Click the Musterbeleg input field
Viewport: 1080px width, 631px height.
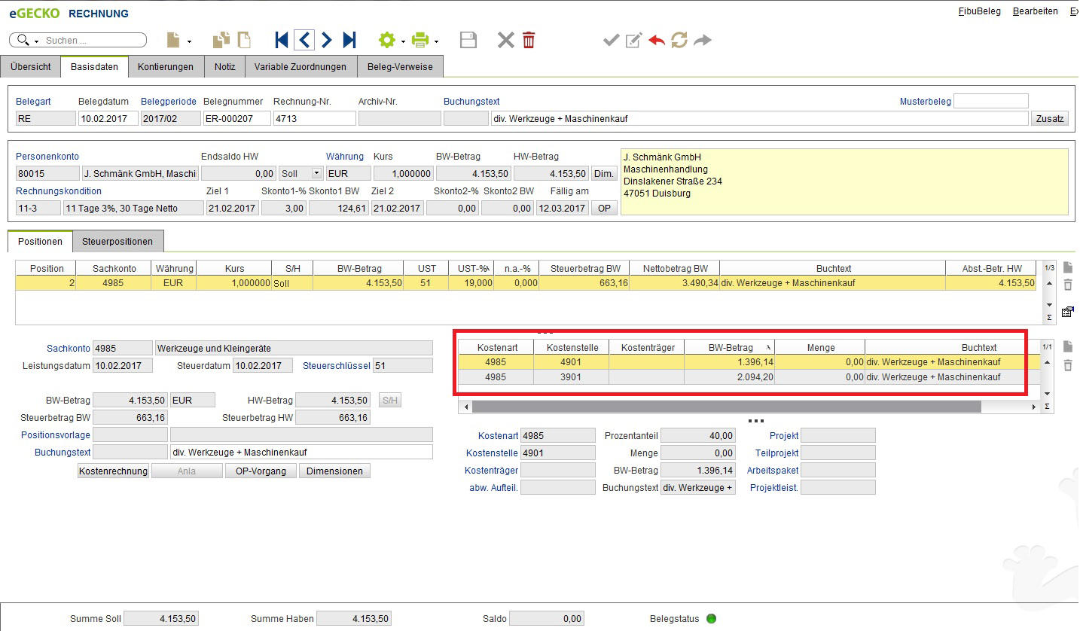[991, 101]
